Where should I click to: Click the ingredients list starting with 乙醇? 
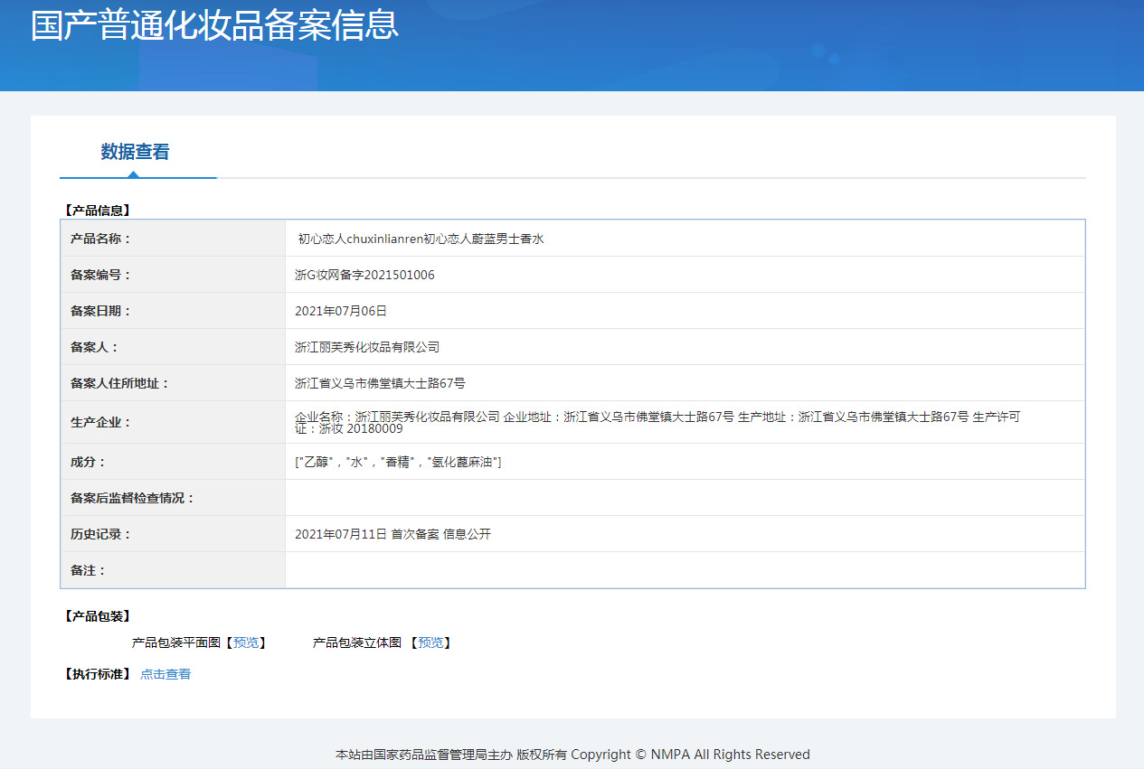click(398, 462)
